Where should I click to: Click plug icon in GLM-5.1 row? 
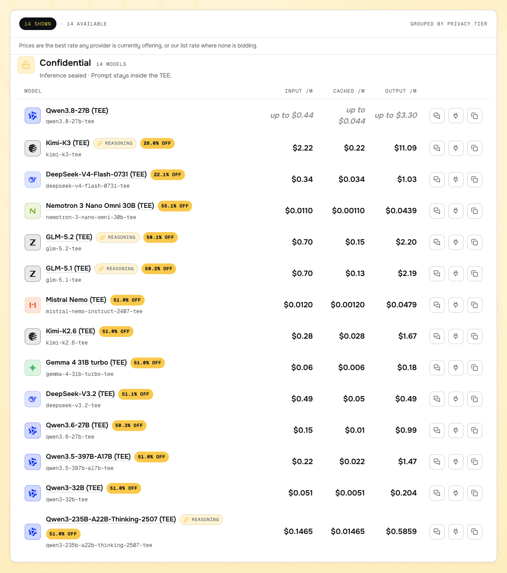click(456, 273)
